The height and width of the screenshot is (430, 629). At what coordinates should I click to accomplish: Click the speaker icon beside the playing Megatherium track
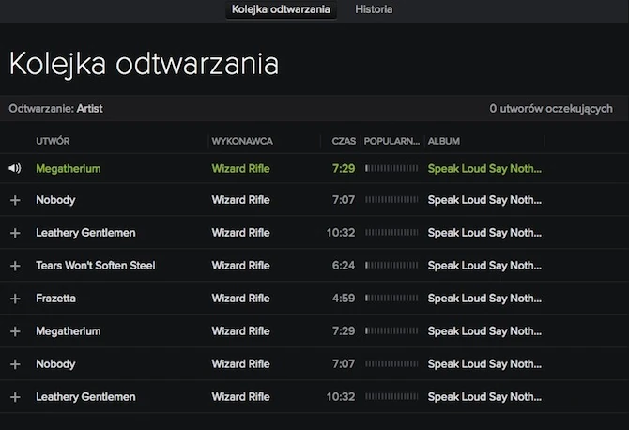[x=14, y=169]
